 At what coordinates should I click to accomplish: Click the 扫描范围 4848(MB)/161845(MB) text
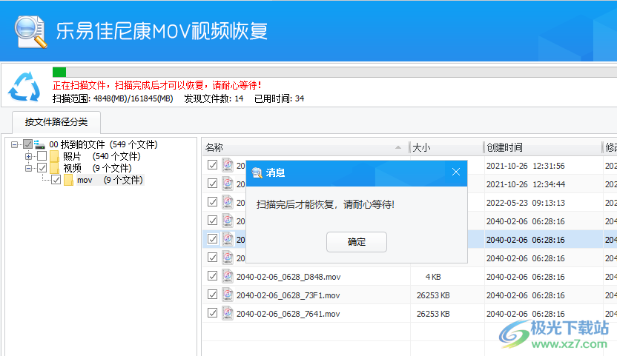113,98
